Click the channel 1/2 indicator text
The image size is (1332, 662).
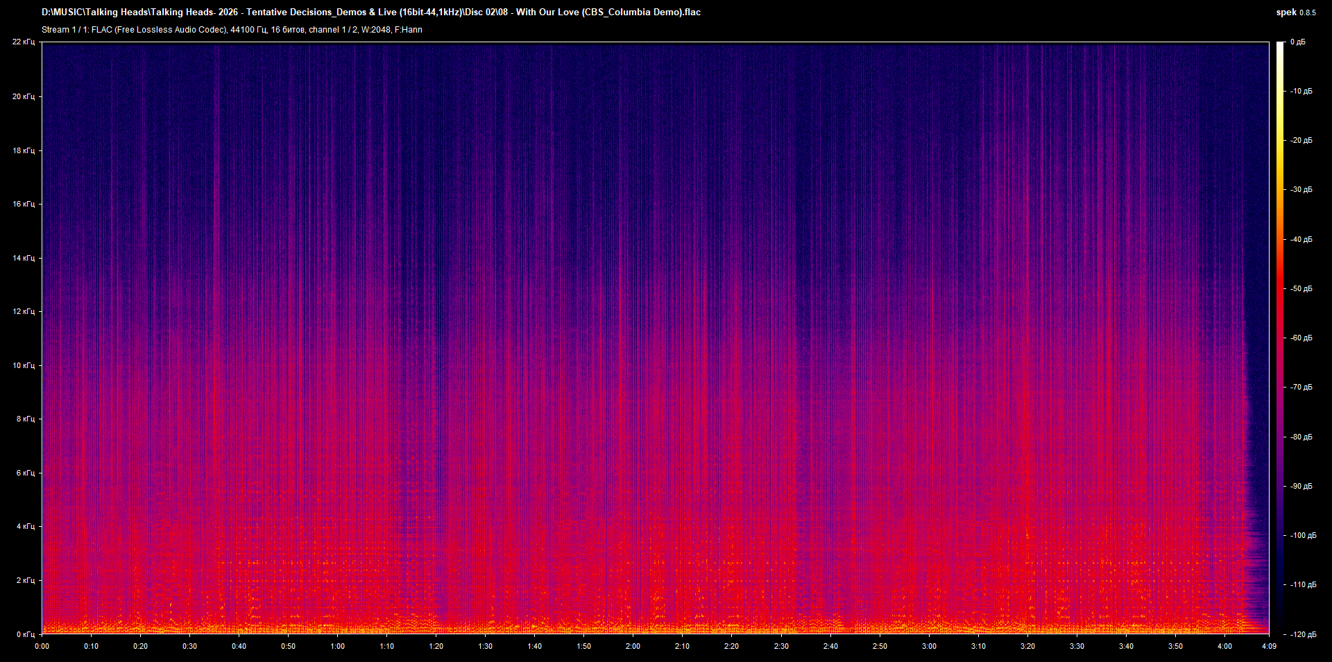coord(334,30)
